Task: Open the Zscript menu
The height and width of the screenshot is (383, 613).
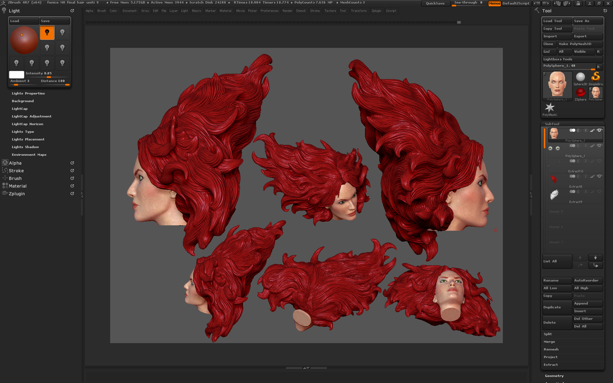Action: [x=391, y=11]
